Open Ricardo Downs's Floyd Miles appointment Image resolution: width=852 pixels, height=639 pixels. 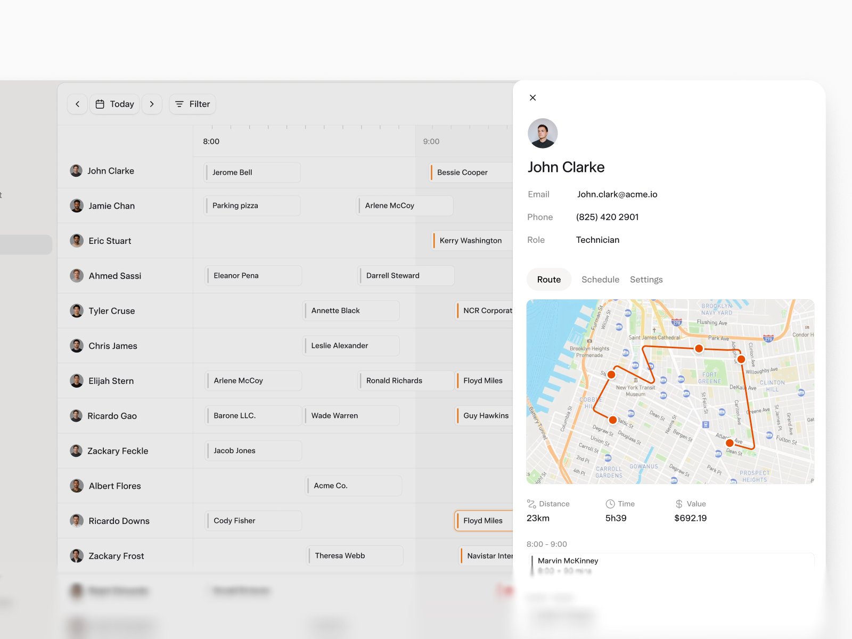(484, 521)
